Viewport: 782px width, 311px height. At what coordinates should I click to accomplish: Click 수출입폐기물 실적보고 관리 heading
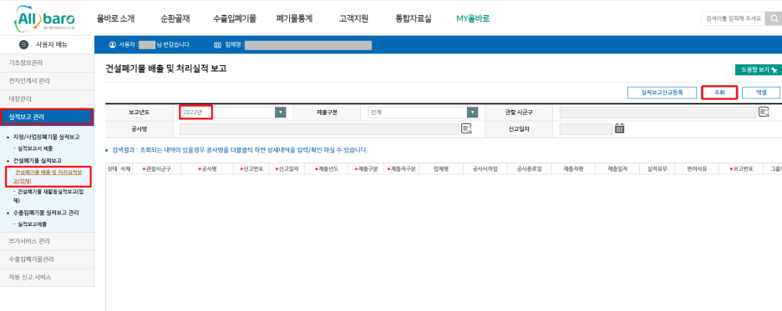point(45,213)
